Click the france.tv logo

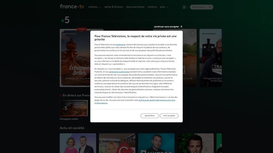coord(72,7)
